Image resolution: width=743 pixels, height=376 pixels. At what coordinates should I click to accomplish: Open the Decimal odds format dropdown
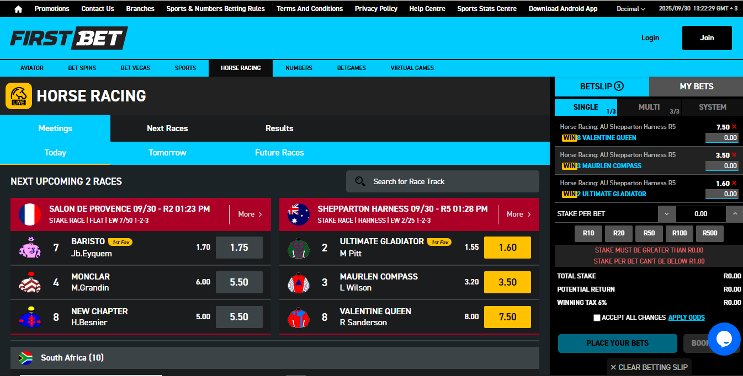[630, 8]
